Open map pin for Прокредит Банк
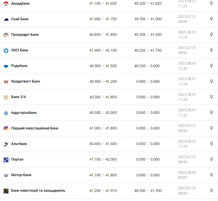The height and width of the screenshot is (201, 218). tap(211, 35)
